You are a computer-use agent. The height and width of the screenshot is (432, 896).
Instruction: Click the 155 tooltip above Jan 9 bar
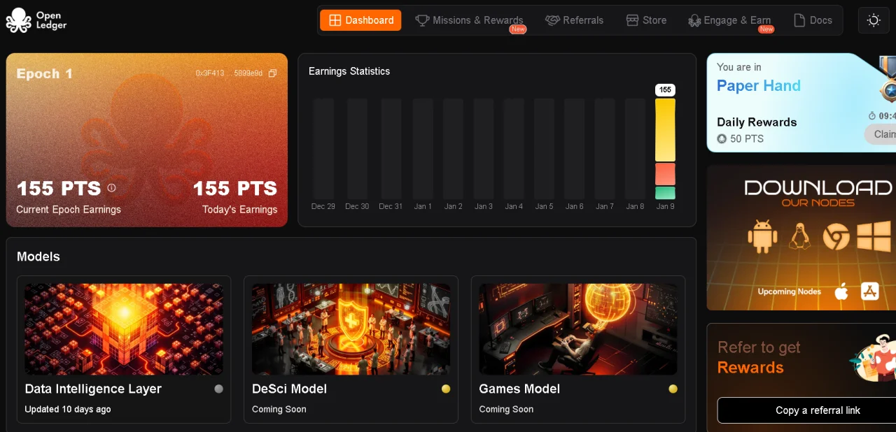tap(665, 89)
